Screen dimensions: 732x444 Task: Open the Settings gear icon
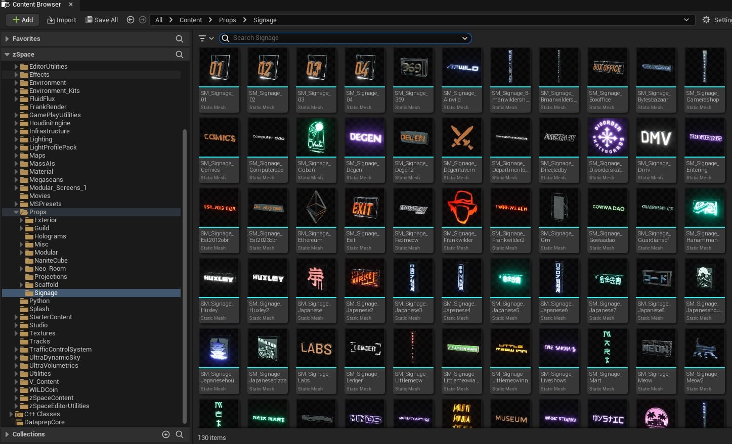[x=706, y=20]
